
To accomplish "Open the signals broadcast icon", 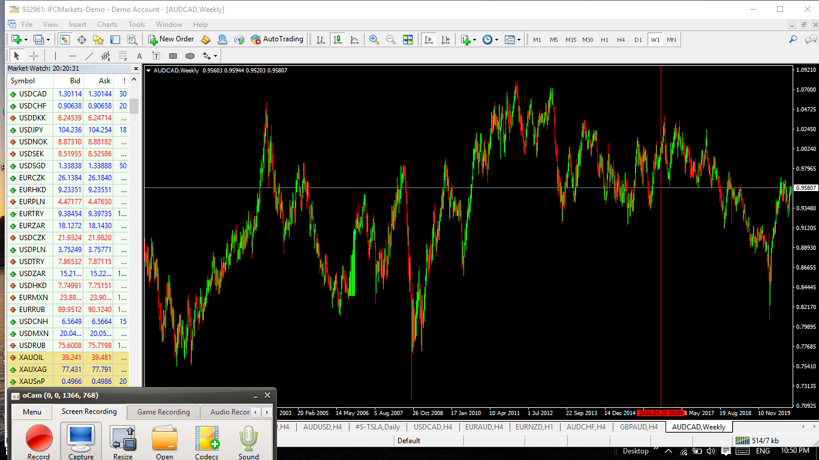I will pyautogui.click(x=239, y=40).
